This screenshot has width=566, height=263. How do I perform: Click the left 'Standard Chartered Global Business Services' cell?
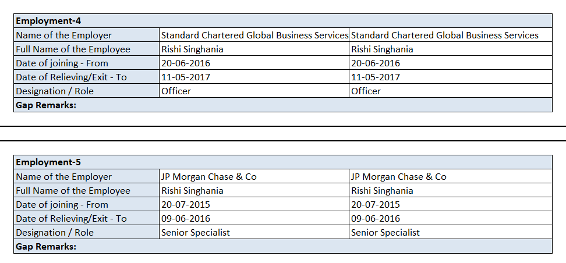point(254,35)
